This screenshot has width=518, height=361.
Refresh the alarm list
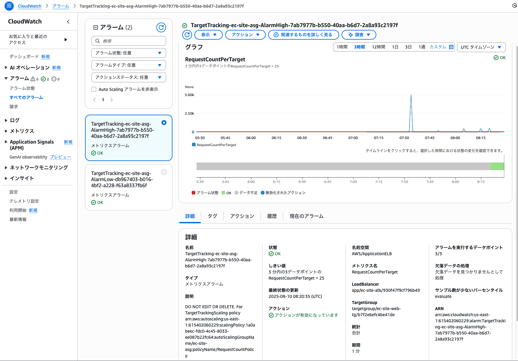(161, 27)
